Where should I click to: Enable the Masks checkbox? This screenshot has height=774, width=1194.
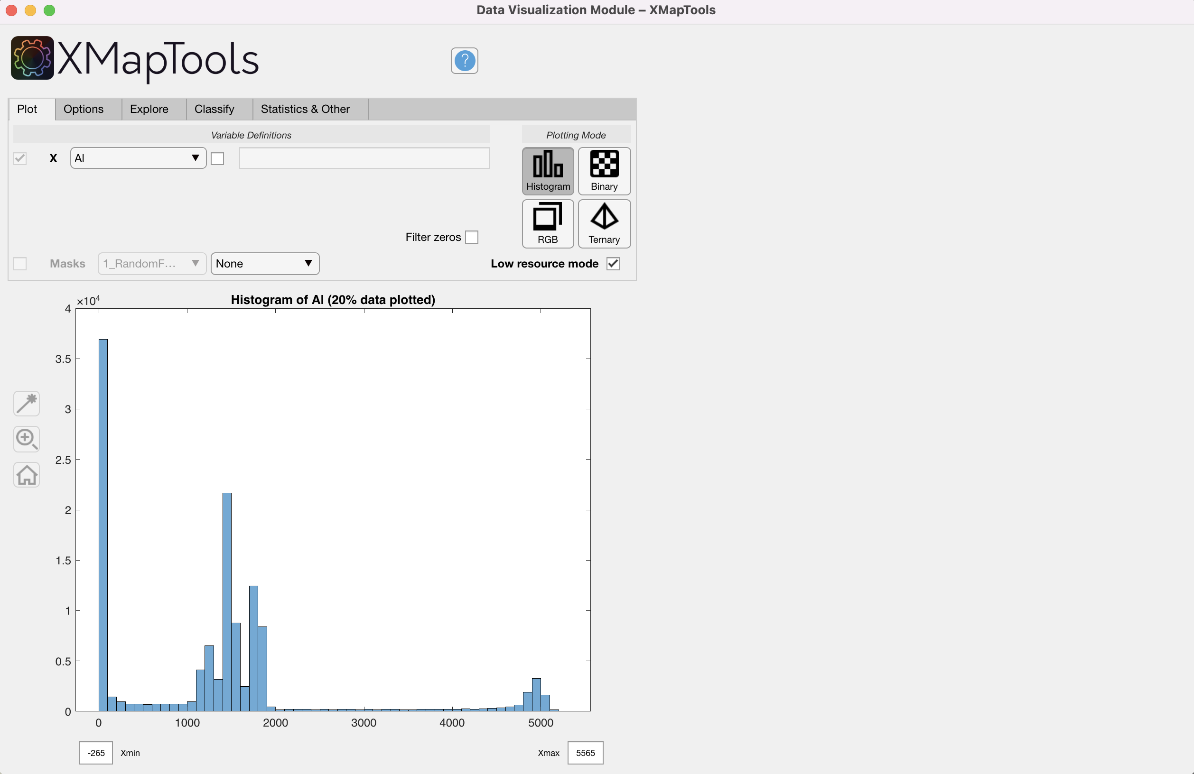(x=20, y=263)
